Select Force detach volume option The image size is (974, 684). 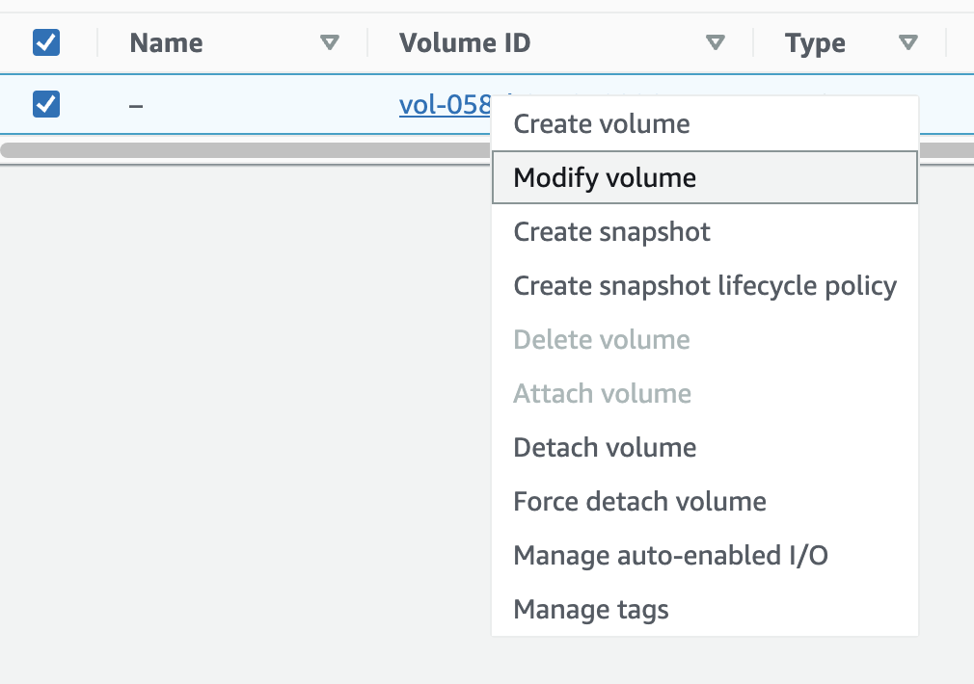(x=639, y=502)
